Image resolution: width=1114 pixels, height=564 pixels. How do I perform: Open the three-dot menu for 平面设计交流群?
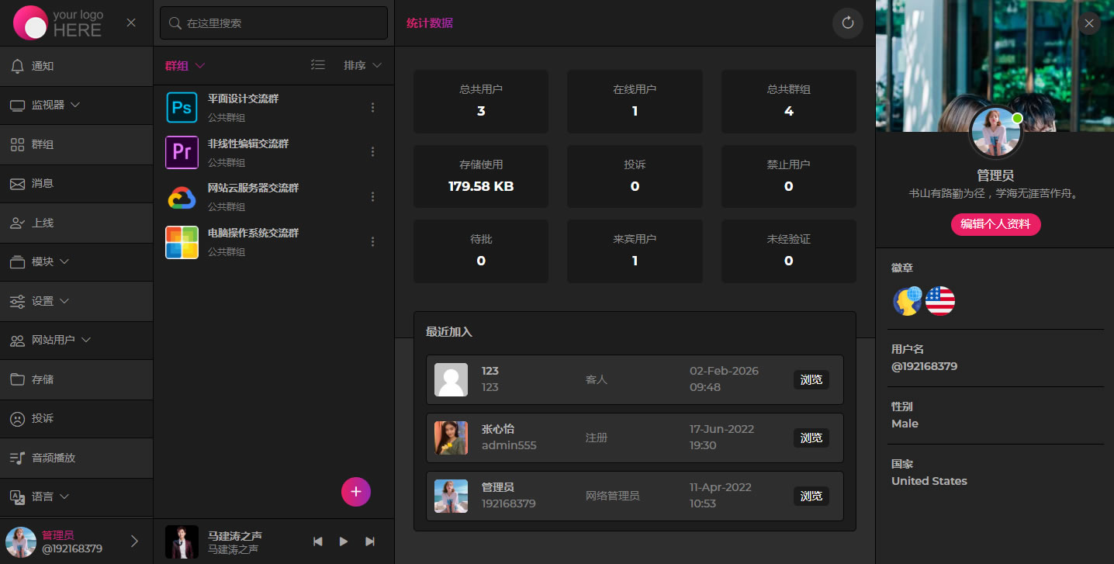(x=372, y=108)
